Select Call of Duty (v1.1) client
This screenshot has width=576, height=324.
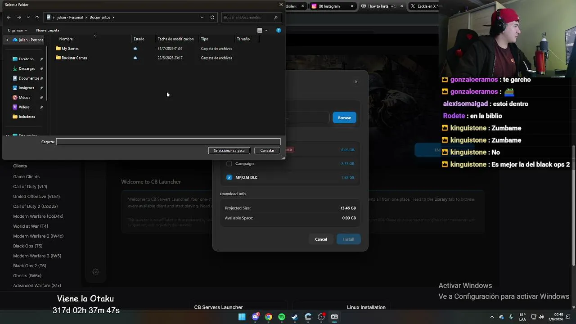[30, 187]
